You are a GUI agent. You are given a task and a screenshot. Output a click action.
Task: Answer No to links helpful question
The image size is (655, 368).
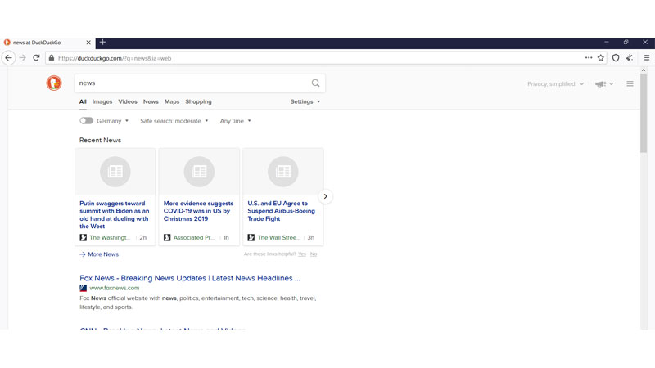tap(314, 254)
